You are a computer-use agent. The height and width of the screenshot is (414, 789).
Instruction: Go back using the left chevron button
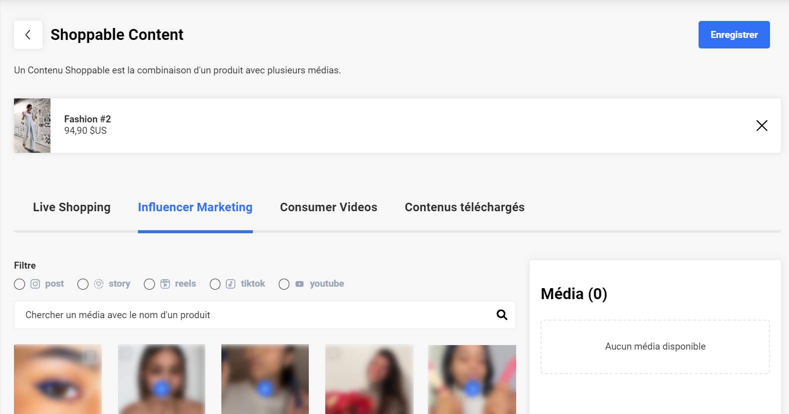[28, 34]
